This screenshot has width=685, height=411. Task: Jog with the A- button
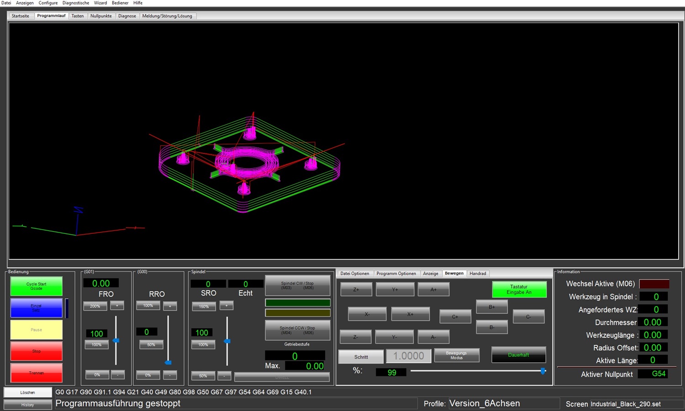click(x=433, y=337)
